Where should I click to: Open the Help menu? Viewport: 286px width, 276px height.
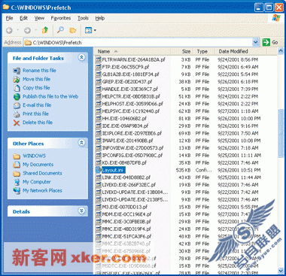click(x=100, y=18)
